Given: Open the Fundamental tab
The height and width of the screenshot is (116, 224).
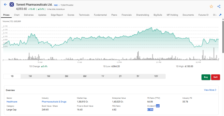Looking at the screenshot, I should (100, 15).
